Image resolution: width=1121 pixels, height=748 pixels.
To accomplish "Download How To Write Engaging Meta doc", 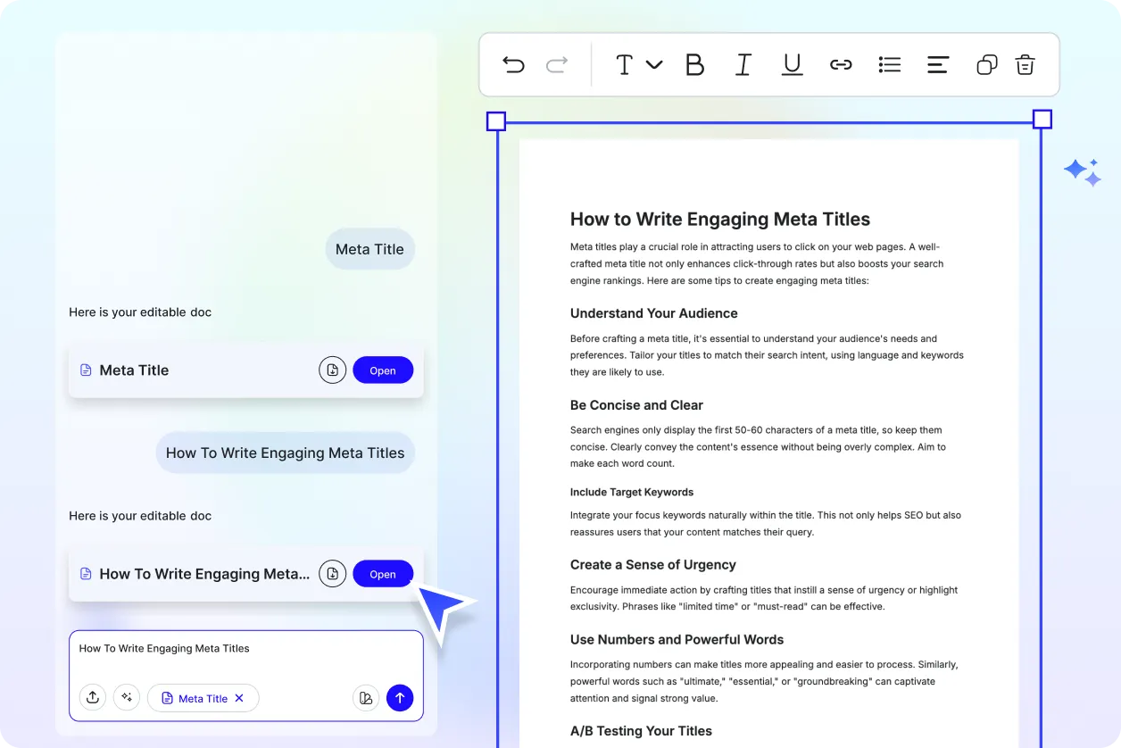I will pos(332,574).
